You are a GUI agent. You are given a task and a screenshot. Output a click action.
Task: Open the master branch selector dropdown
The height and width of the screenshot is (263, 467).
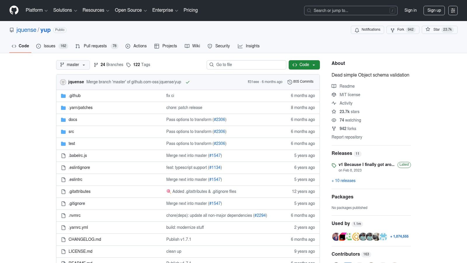[x=73, y=65]
